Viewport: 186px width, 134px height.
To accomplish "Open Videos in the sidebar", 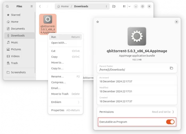I will tap(19, 56).
